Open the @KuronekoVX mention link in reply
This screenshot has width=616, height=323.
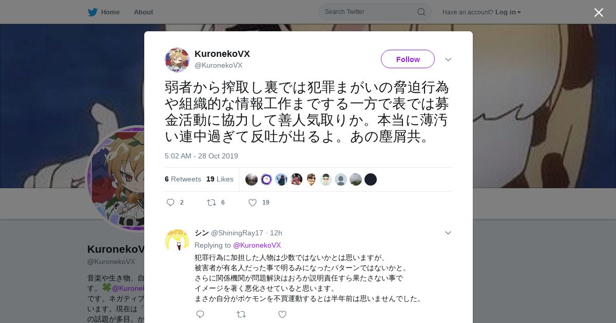(257, 245)
